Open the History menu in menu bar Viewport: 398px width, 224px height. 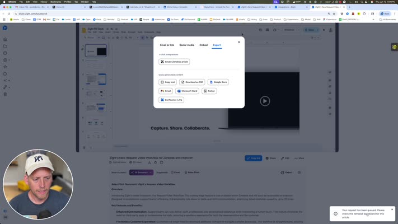tap(44, 2)
